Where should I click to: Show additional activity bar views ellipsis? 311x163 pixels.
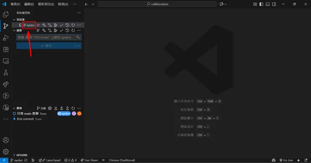6,119
